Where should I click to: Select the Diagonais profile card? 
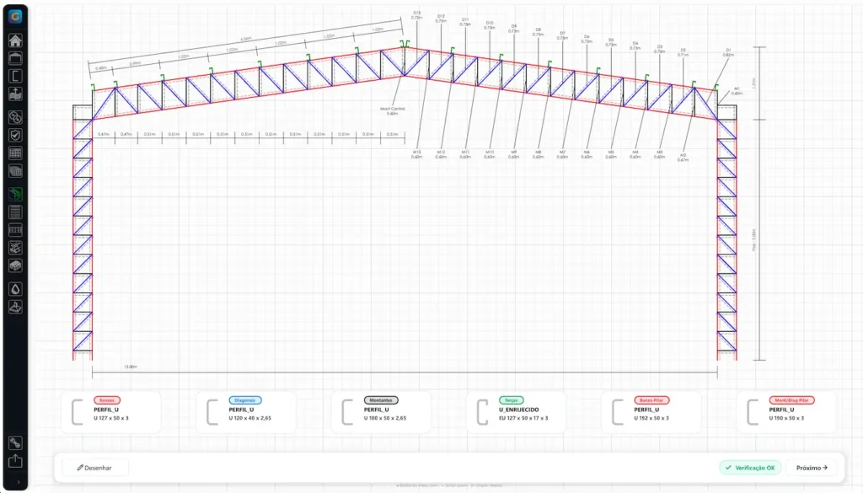coord(246,413)
